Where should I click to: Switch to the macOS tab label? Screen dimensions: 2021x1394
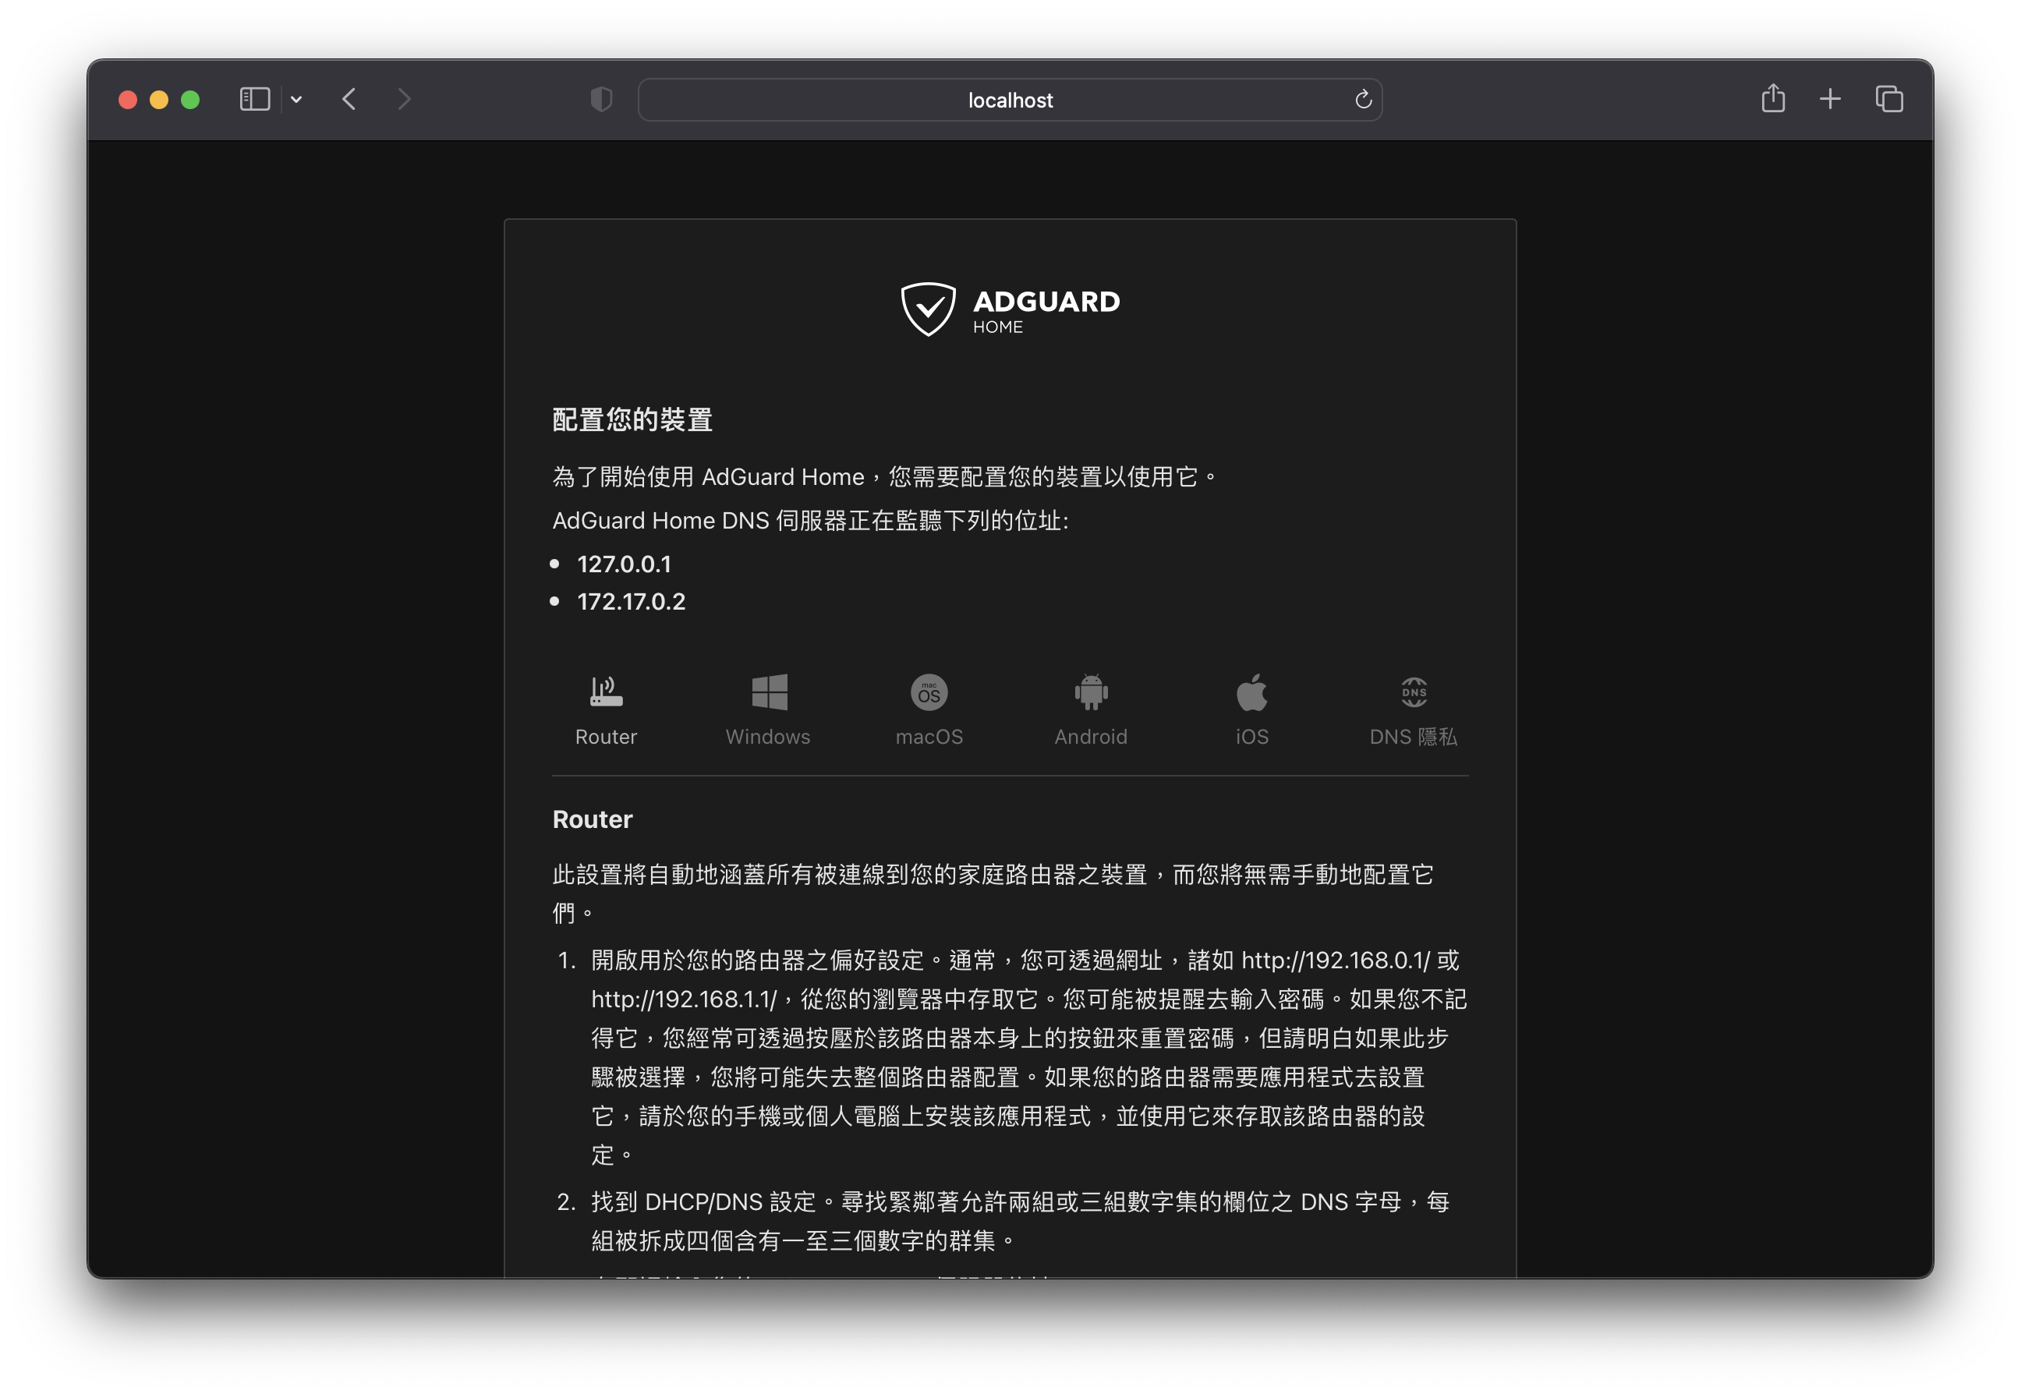[929, 736]
